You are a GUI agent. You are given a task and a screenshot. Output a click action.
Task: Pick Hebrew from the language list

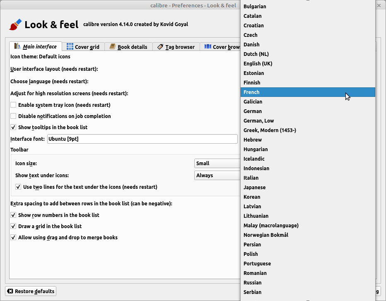click(x=308, y=140)
